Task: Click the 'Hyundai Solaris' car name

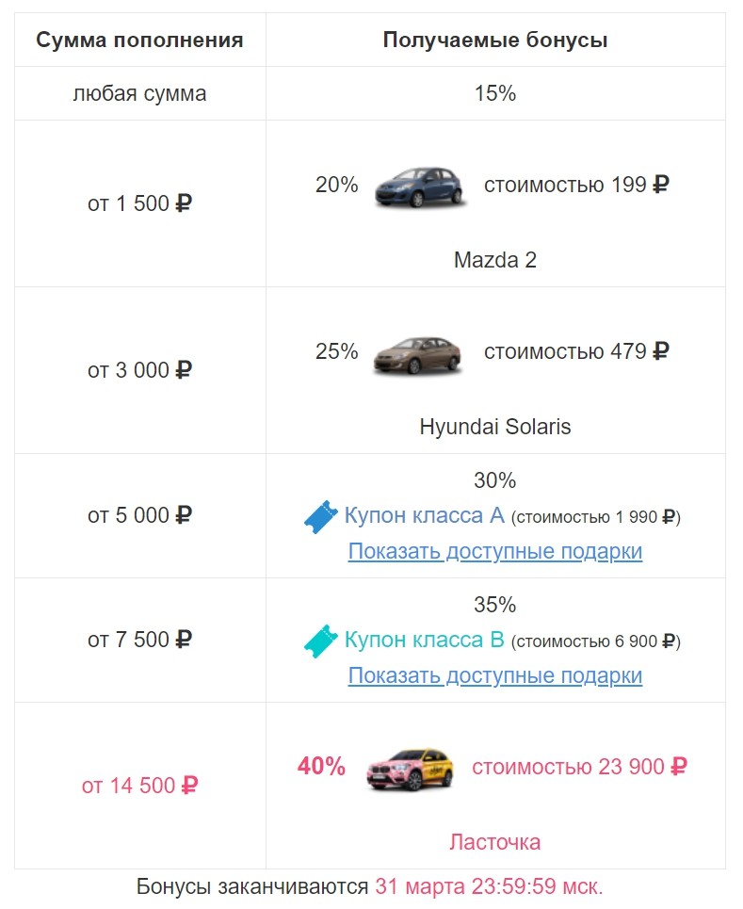Action: (494, 427)
